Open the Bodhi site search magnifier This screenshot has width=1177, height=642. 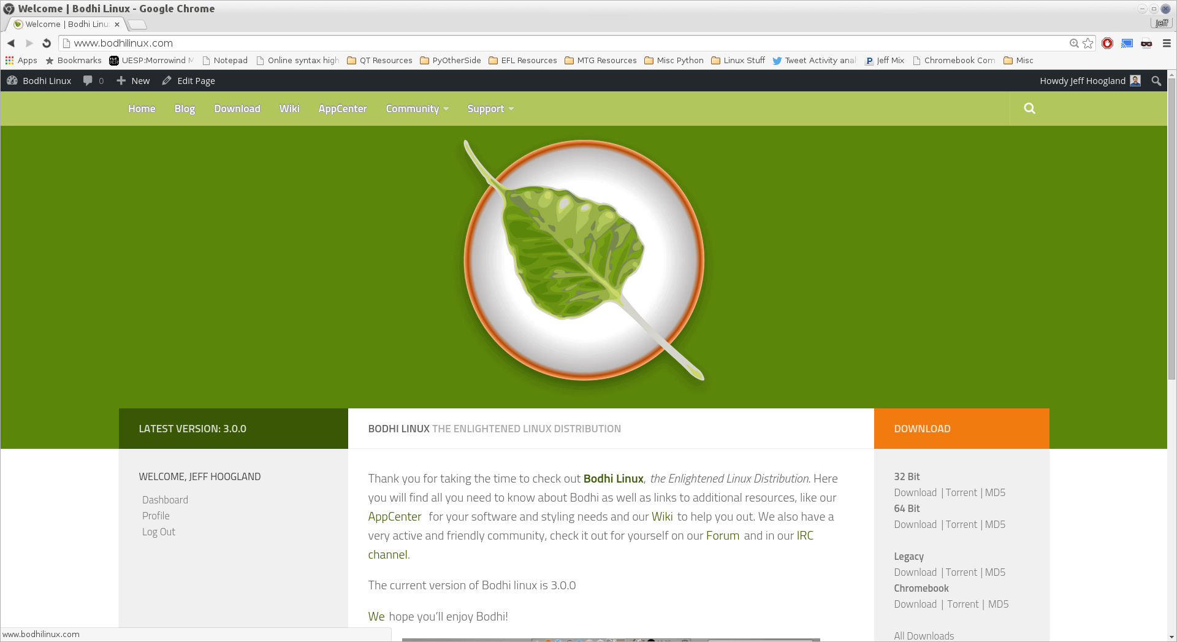point(1029,109)
